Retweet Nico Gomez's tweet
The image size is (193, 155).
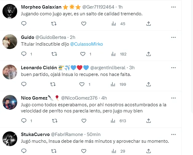point(54,121)
